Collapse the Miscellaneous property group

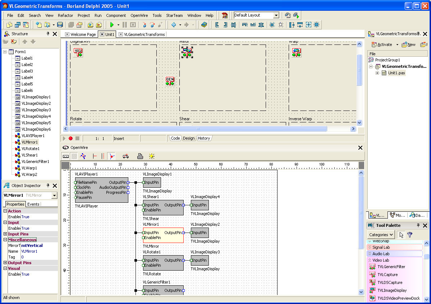(x=5, y=239)
